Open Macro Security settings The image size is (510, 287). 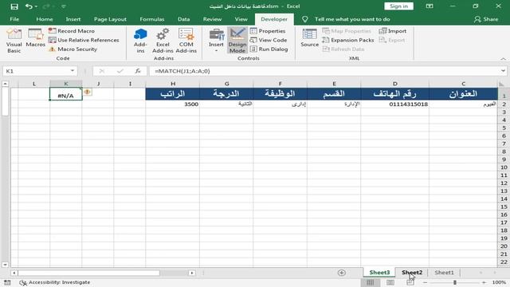pos(73,49)
